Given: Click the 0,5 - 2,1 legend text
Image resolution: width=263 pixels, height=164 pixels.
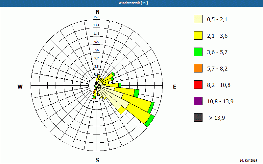Looking at the screenshot, I should [x=217, y=20].
